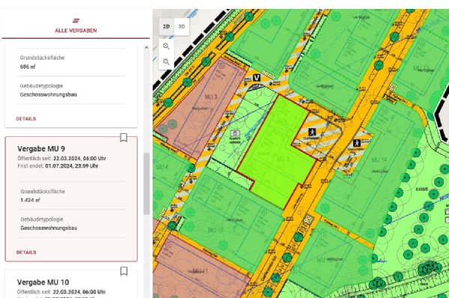The height and width of the screenshot is (298, 449).
Task: Click the black V marker on map
Action: pos(256,78)
